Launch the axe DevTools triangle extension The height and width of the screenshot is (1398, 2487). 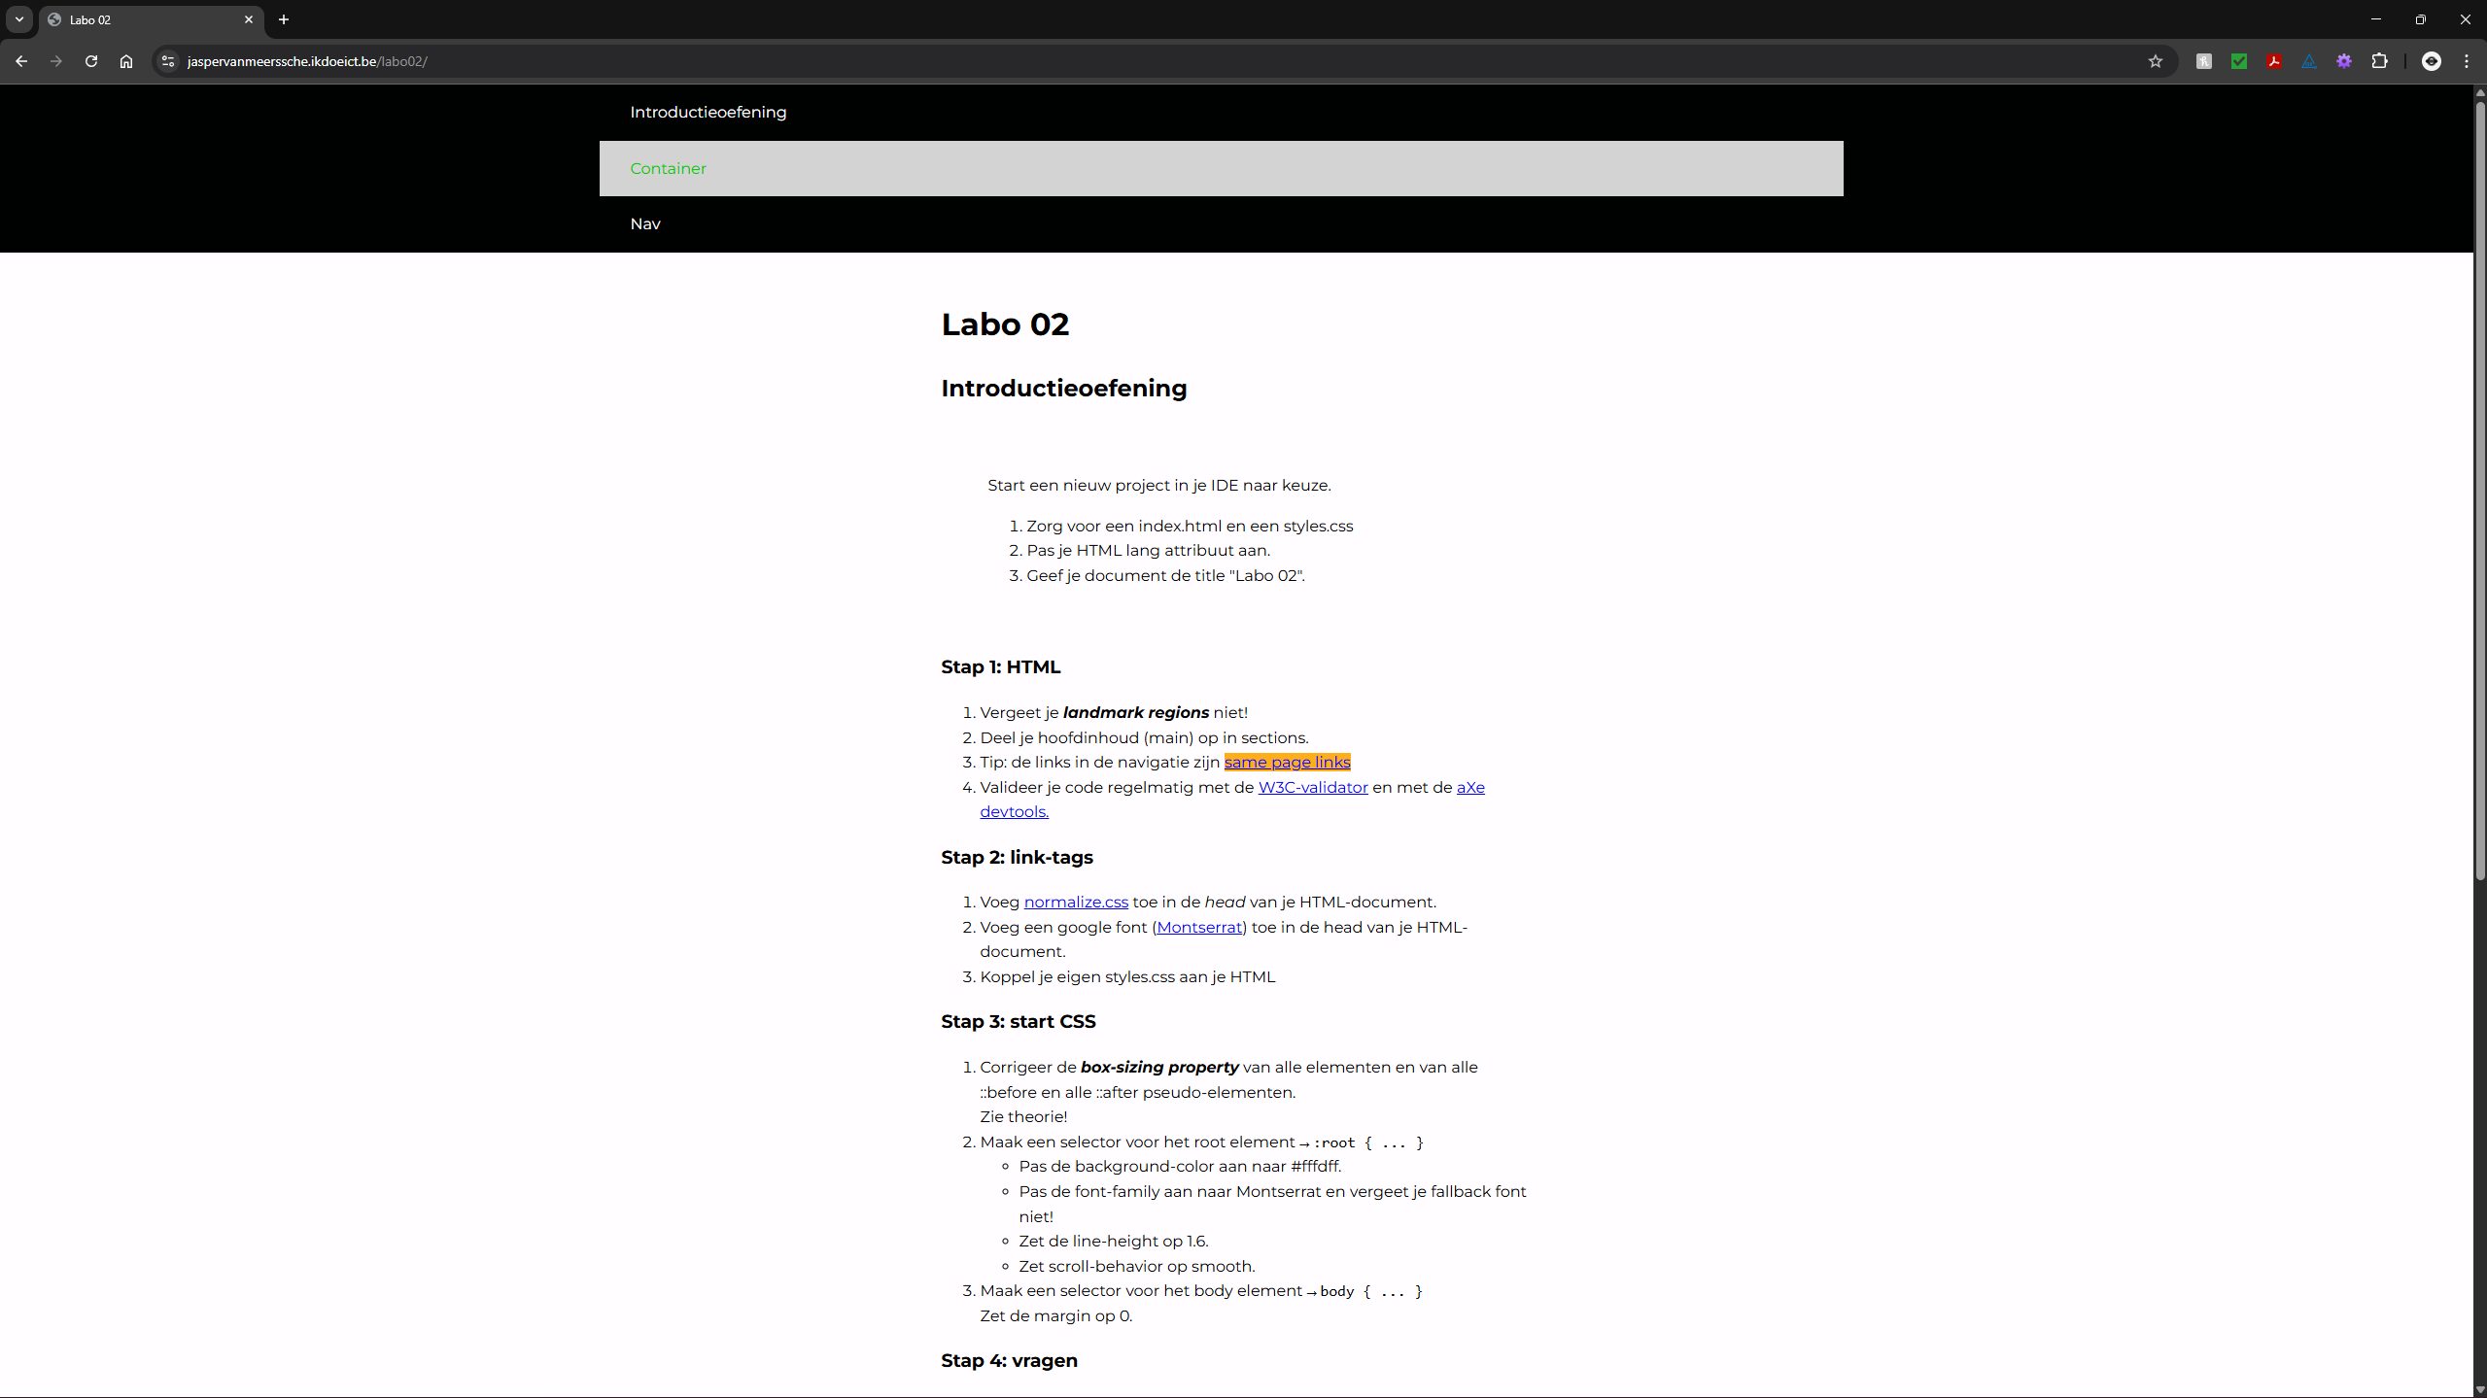point(2308,61)
